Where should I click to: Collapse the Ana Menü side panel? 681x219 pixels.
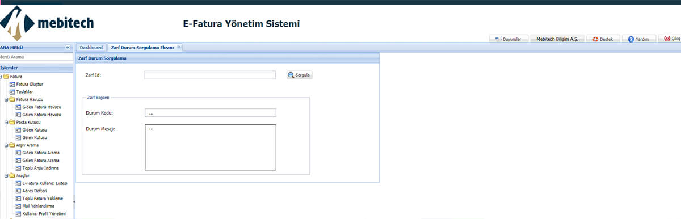[68, 48]
